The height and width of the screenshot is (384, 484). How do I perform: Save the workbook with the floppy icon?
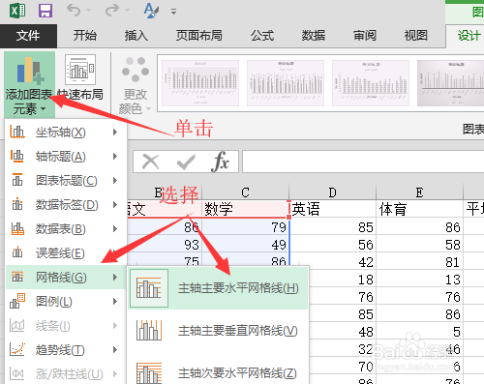[x=45, y=11]
